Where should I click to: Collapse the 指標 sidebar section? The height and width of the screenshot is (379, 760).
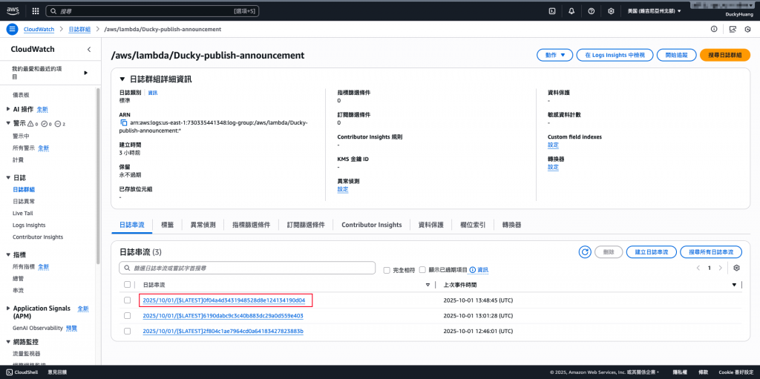9,254
